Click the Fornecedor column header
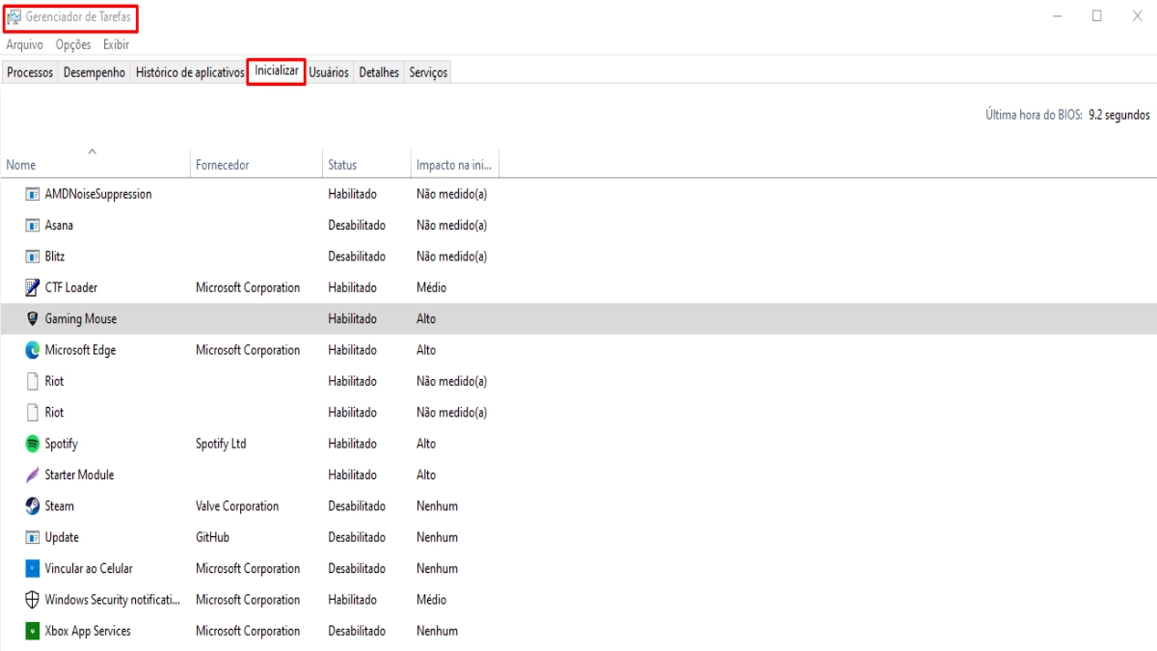 [223, 165]
